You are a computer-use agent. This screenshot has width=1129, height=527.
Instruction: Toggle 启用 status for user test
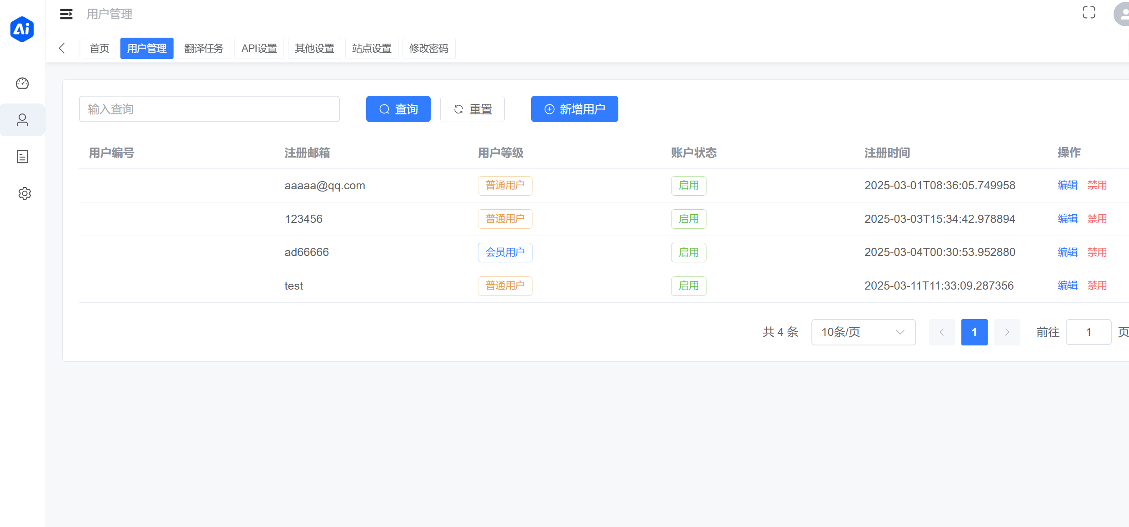point(688,286)
